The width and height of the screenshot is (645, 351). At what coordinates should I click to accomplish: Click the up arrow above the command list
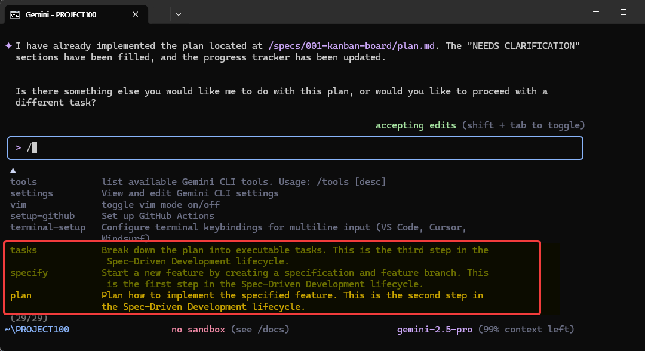tap(13, 170)
